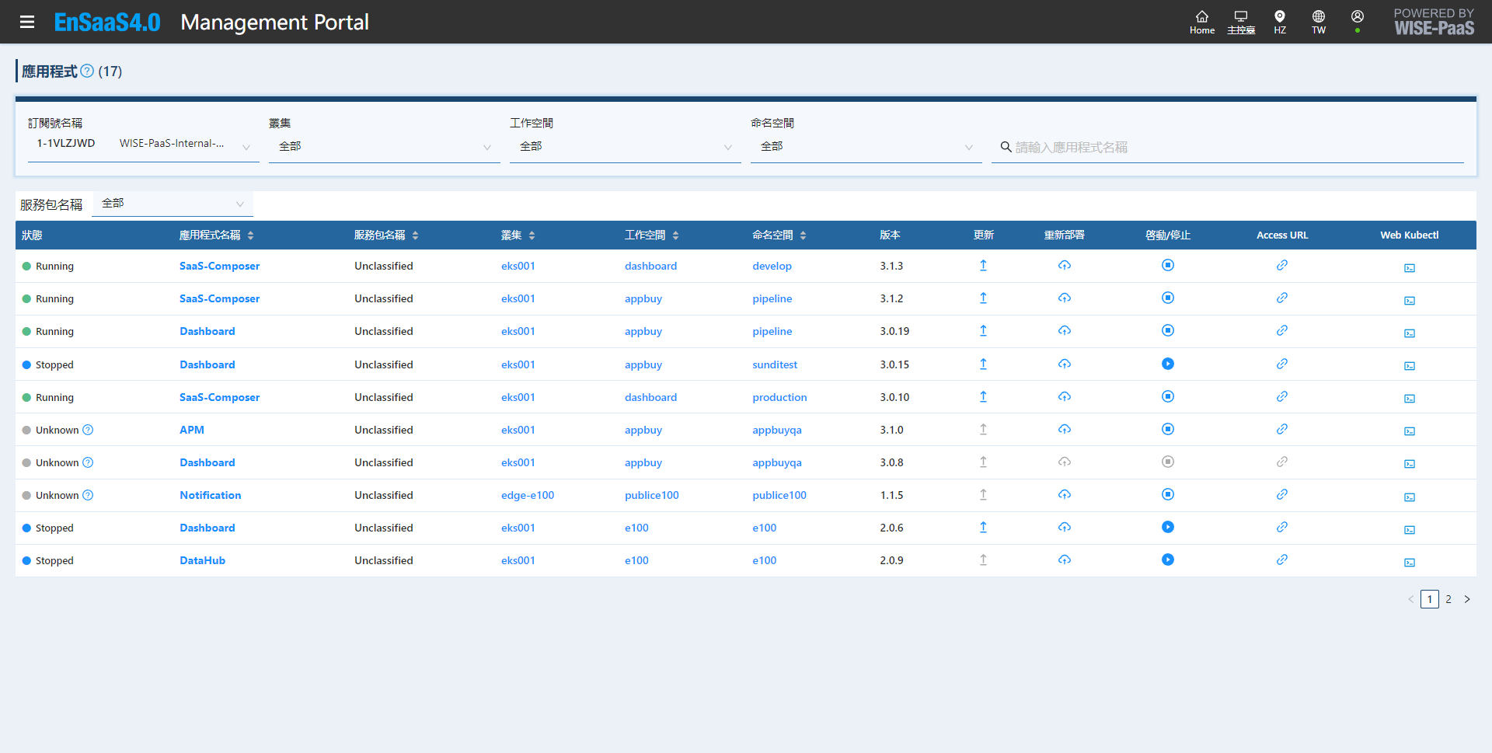Open the TW language globe icon
The height and width of the screenshot is (753, 1492).
coord(1319,22)
